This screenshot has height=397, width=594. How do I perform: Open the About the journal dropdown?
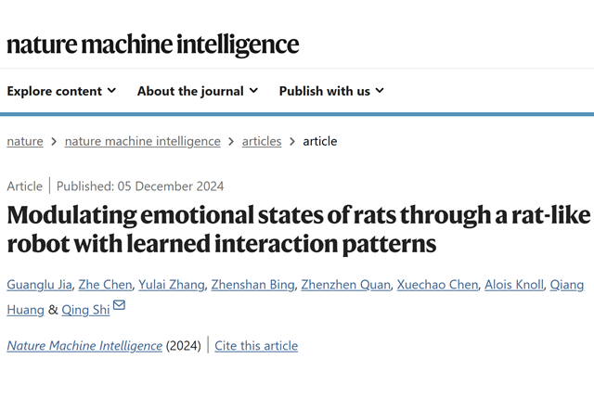tap(198, 91)
